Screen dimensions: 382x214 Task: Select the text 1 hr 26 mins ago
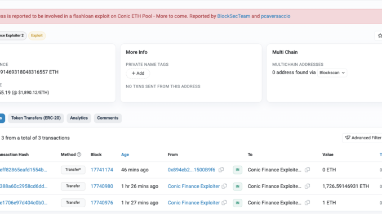coord(140,186)
